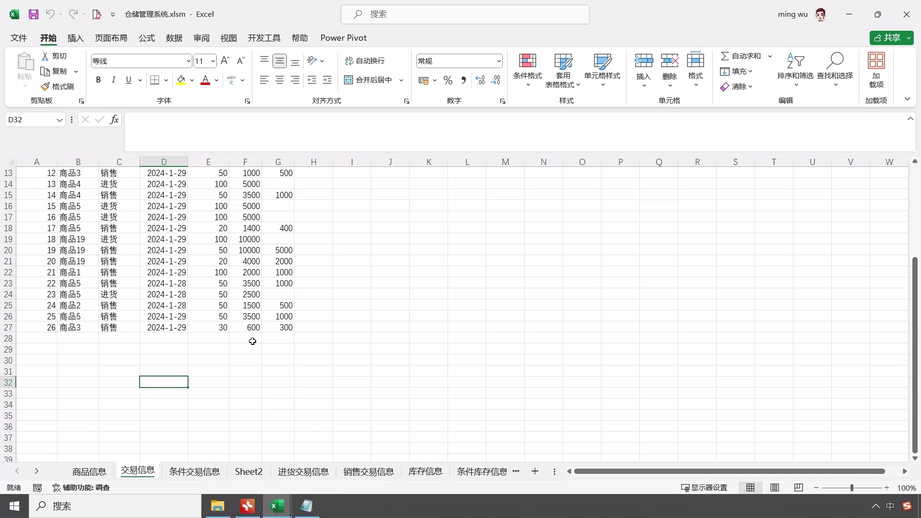Open the 等线 font name dropdown
Viewport: 921px width, 518px height.
(x=188, y=61)
